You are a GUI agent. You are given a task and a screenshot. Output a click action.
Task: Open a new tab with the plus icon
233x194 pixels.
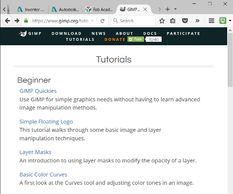tap(167, 9)
